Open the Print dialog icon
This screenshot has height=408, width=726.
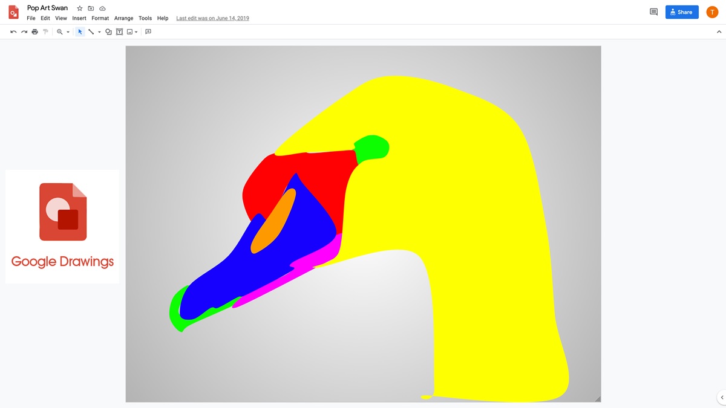coord(34,31)
